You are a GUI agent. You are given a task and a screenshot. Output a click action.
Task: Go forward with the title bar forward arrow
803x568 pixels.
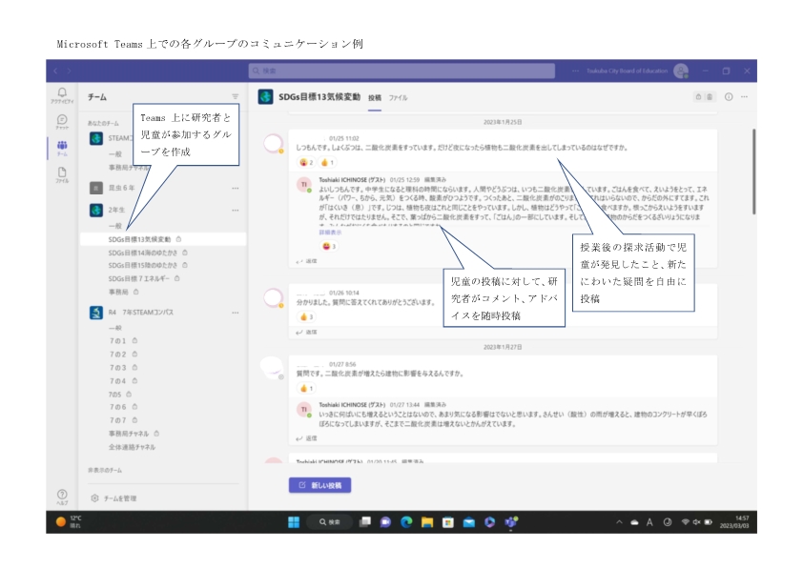tap(69, 71)
